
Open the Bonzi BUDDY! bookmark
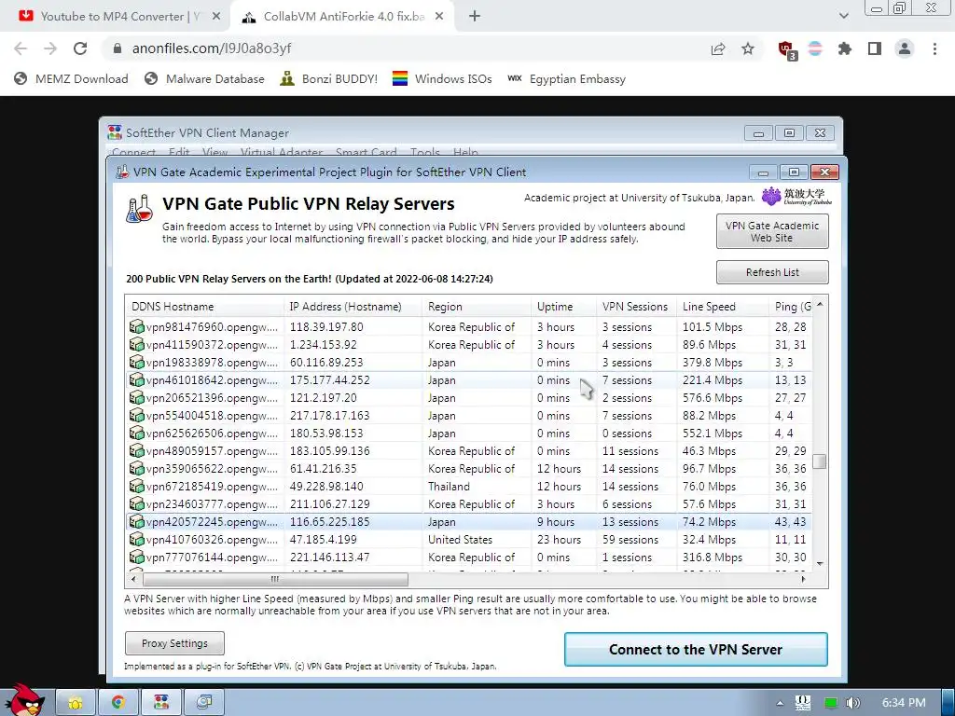coord(329,78)
